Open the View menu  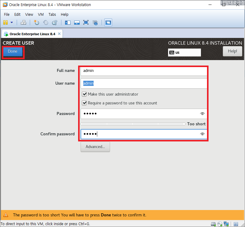point(29,15)
